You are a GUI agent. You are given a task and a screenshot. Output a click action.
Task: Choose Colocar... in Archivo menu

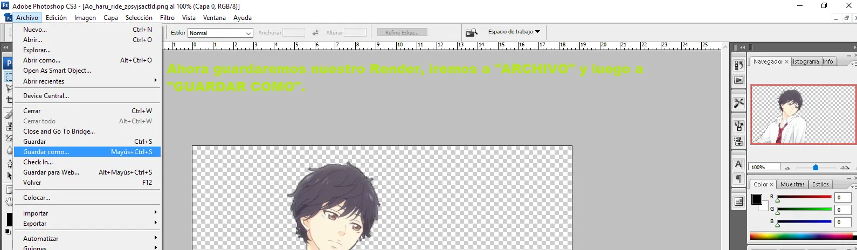click(87, 198)
